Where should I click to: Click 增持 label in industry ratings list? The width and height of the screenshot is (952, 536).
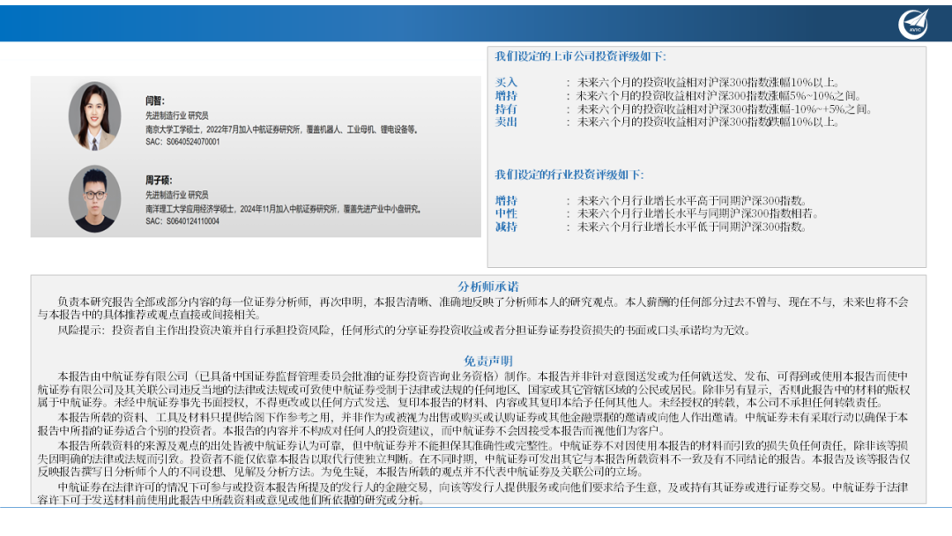pos(506,201)
